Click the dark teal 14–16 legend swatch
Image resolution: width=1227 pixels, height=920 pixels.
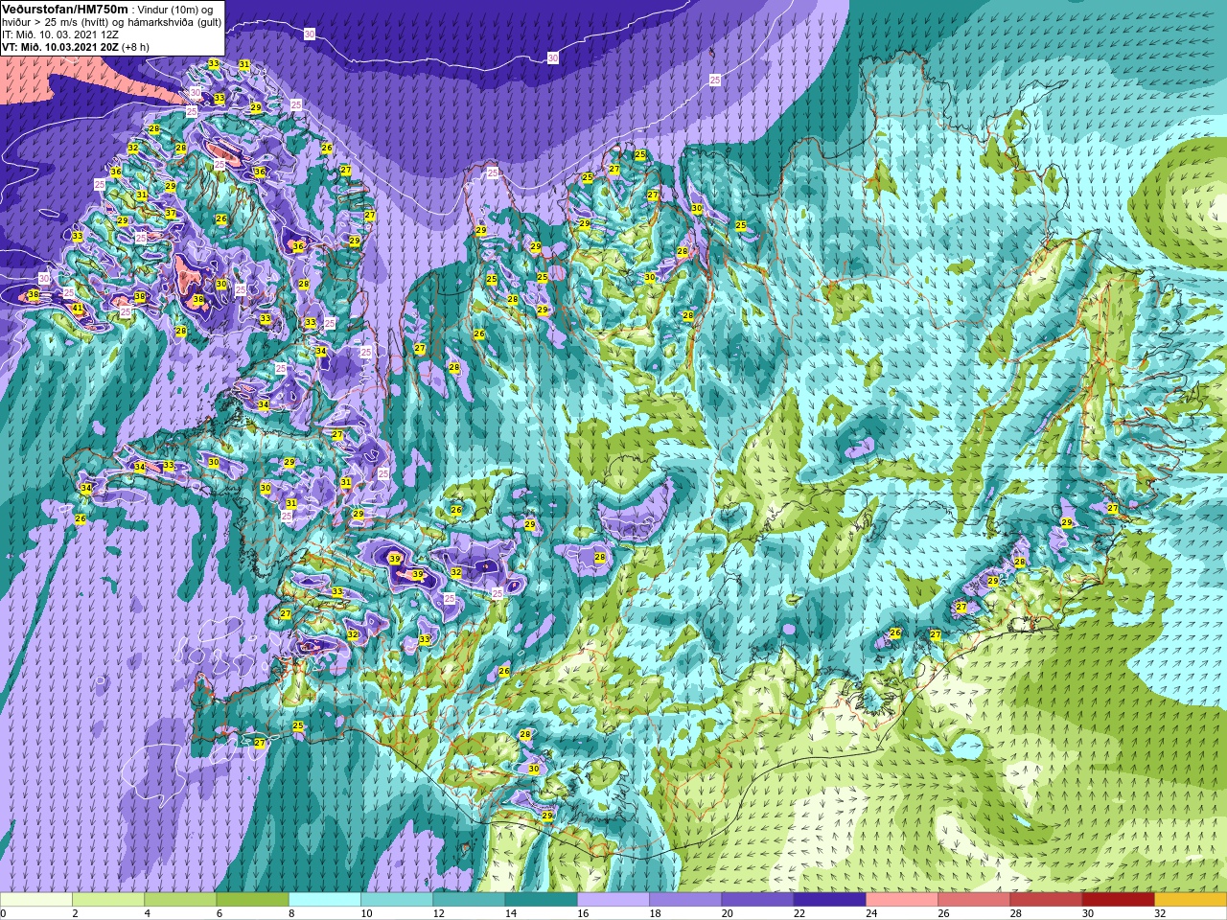point(541,900)
